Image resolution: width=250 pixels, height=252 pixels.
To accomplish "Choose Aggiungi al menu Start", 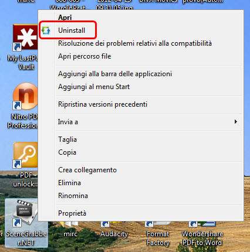I will (x=94, y=87).
